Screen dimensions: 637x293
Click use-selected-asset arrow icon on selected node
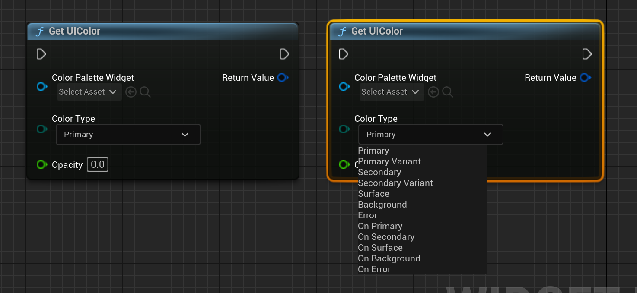(x=433, y=92)
